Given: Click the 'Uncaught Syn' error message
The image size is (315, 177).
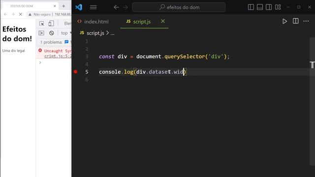Looking at the screenshot, I should (x=58, y=51).
